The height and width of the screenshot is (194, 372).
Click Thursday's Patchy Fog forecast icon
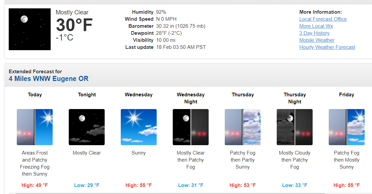coord(243,127)
